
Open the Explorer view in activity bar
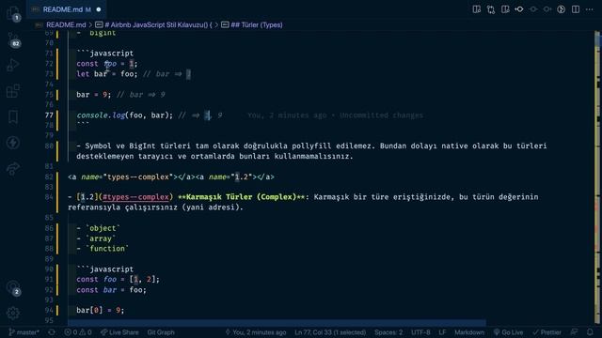click(13, 12)
